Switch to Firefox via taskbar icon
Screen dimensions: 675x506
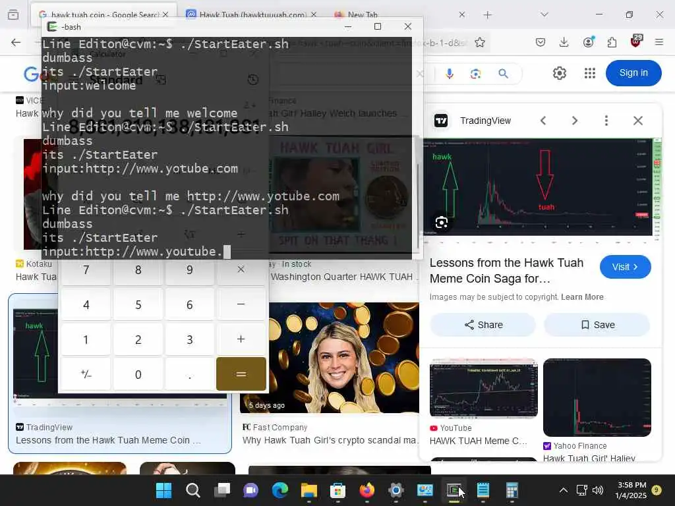(x=367, y=490)
